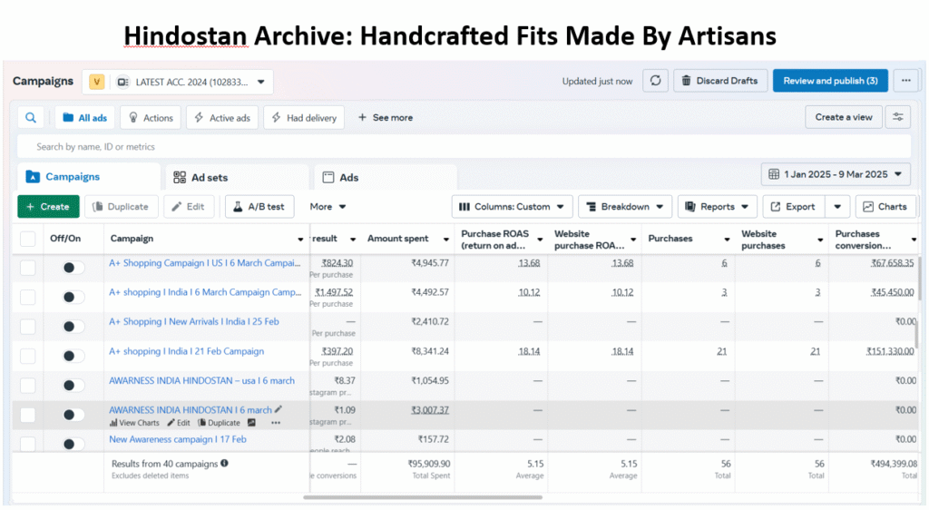Click the Export button

tap(793, 207)
